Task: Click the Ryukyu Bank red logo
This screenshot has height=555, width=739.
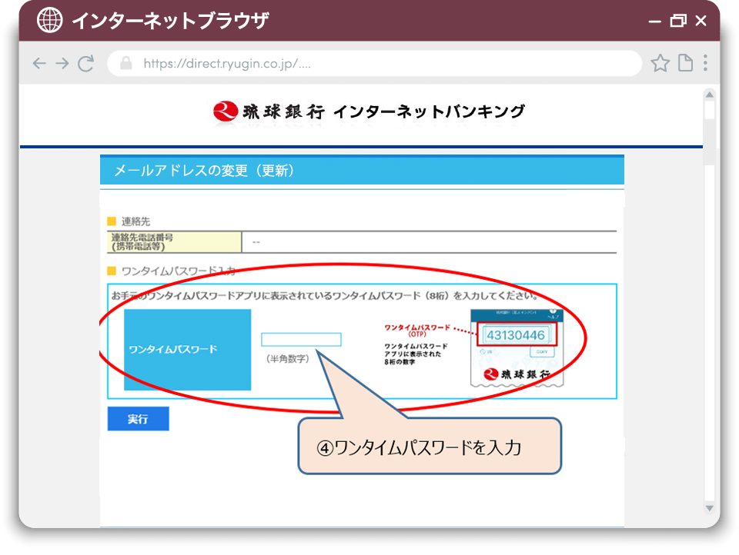Action: [226, 111]
